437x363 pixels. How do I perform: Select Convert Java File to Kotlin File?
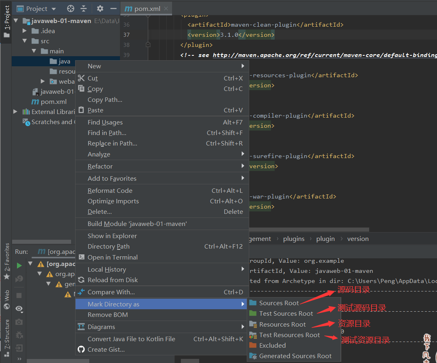click(162, 339)
